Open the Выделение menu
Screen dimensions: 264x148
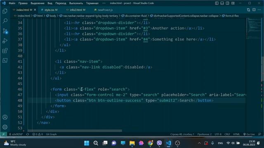pos(38,3)
